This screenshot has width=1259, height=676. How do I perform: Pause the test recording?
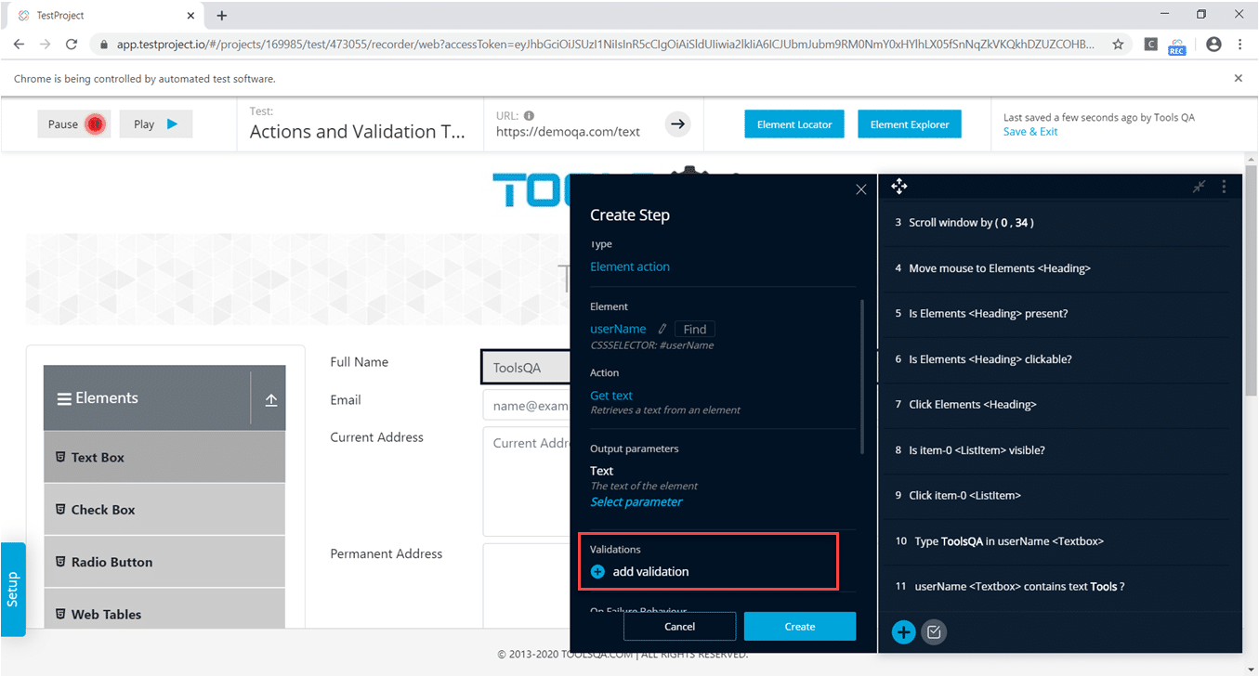point(74,124)
